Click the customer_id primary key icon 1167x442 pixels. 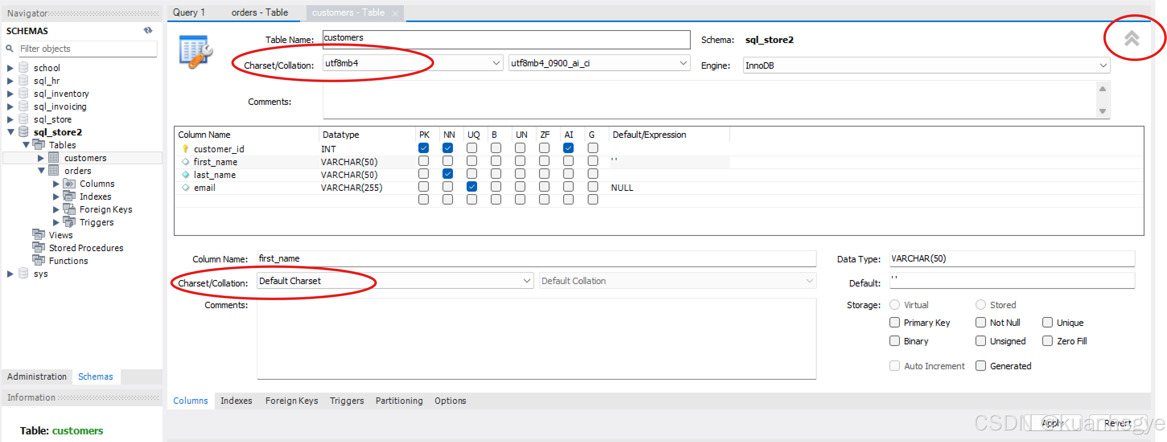coord(185,149)
